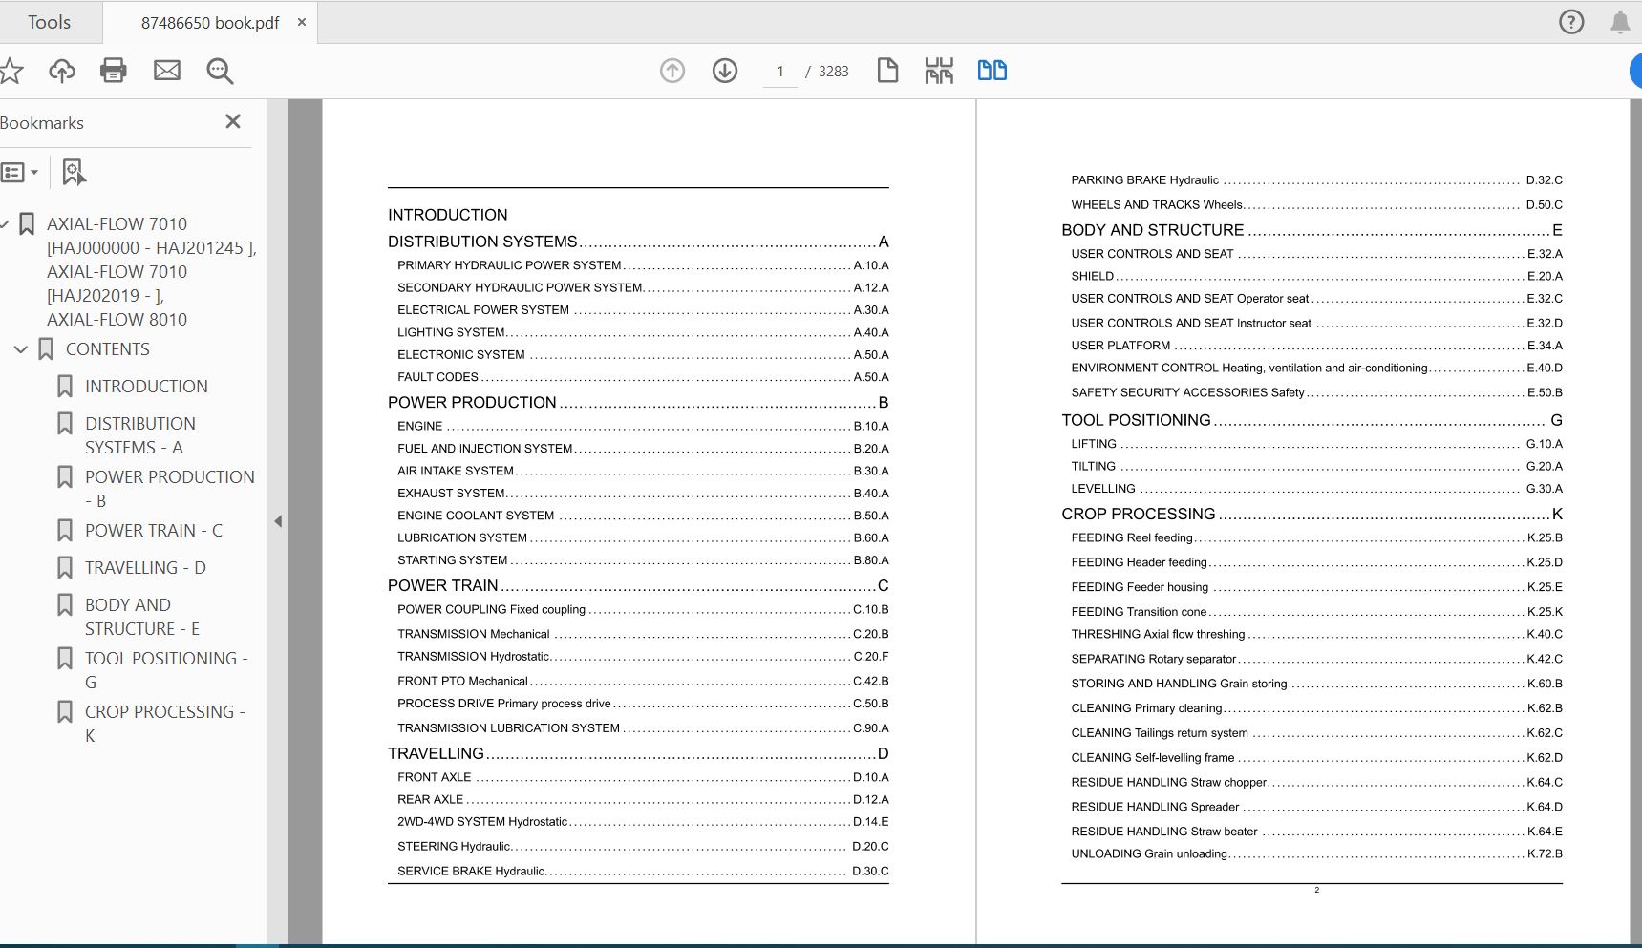The height and width of the screenshot is (948, 1642).
Task: Click 'TOOL POSITIONING' heading on right page
Action: click(1311, 420)
